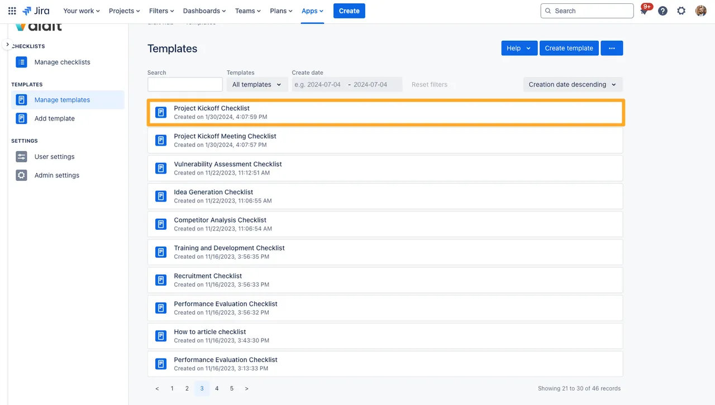
Task: Go to page 2
Action: pos(187,388)
